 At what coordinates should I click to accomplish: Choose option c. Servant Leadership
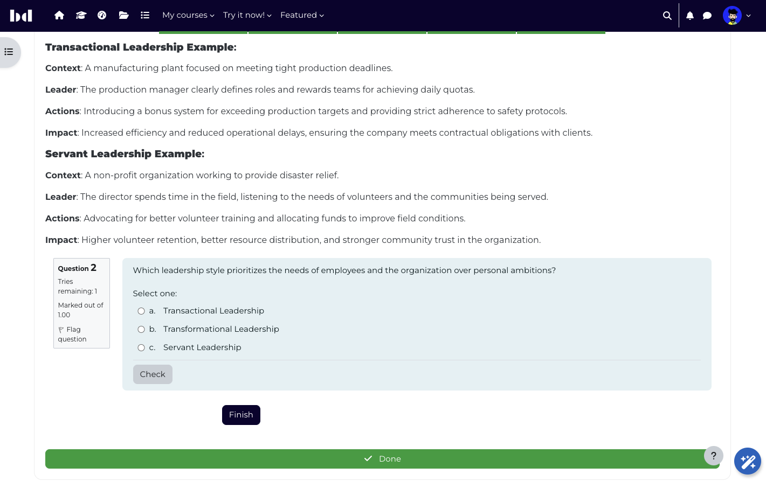[141, 347]
